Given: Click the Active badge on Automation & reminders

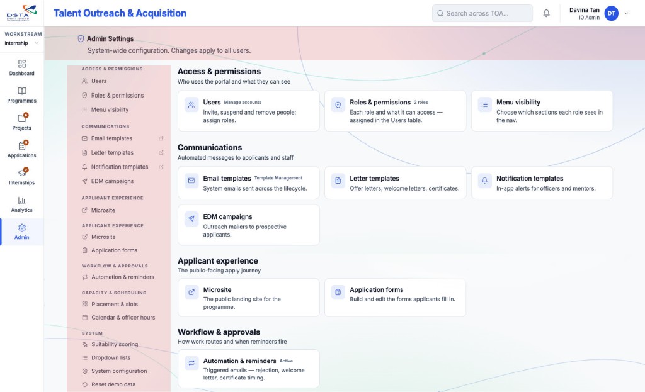Looking at the screenshot, I should (x=287, y=361).
